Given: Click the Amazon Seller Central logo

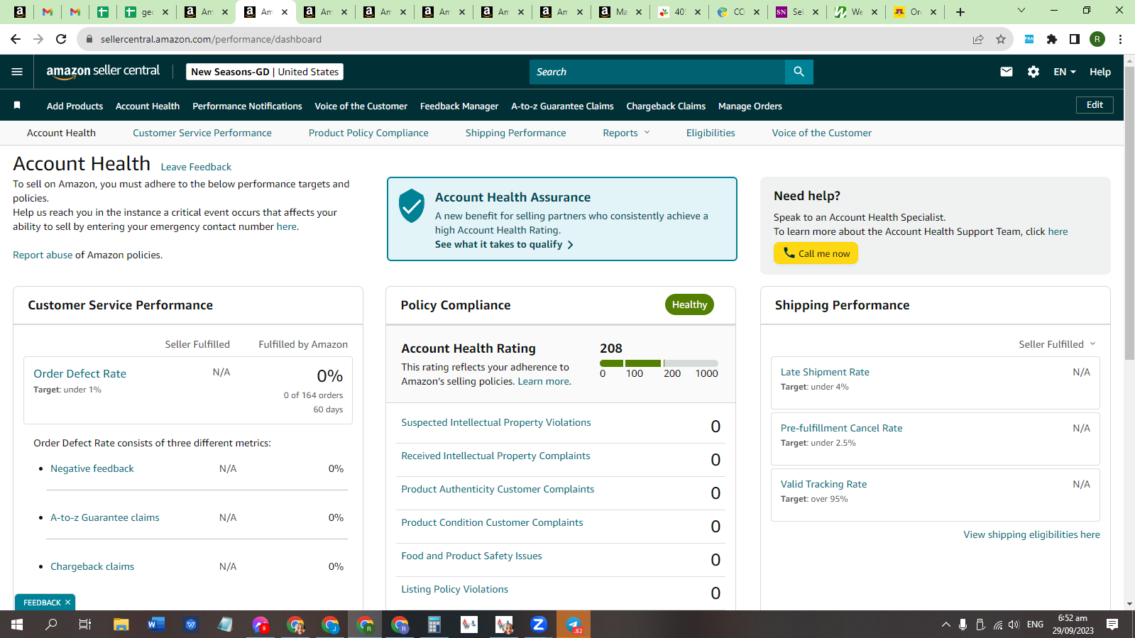Looking at the screenshot, I should (x=103, y=72).
